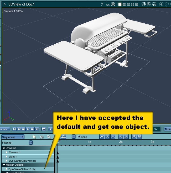Switch to single-pane view layout
The height and width of the screenshot is (173, 171).
[120, 4]
